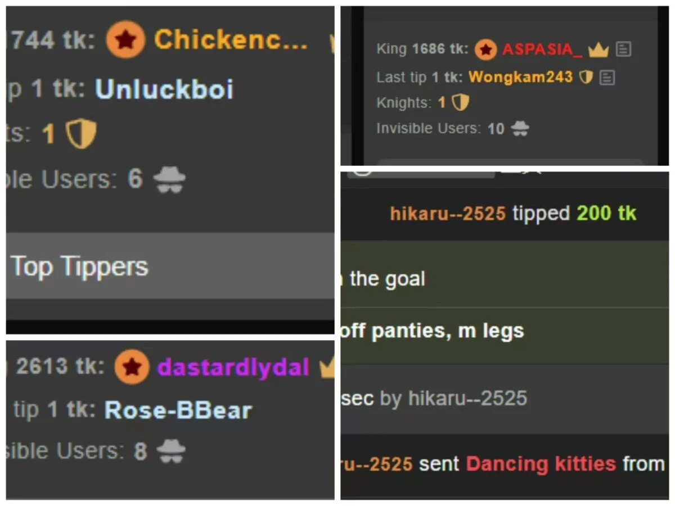Screen dimensions: 675x506
Task: Open the notes icon next to ASPASIA_ crown
Action: (623, 49)
